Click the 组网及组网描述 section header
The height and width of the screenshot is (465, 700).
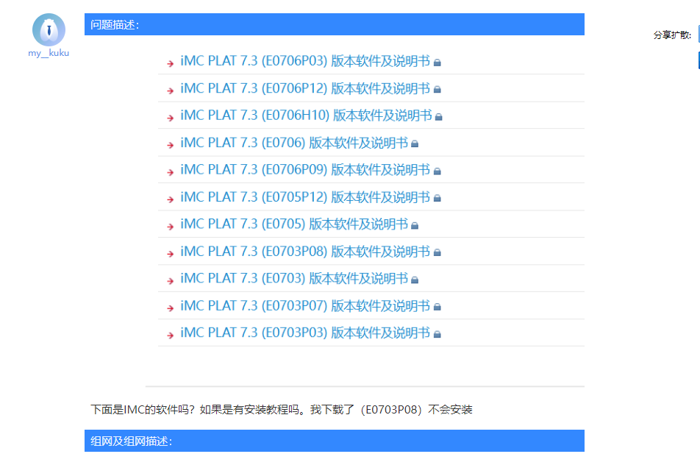[335, 441]
